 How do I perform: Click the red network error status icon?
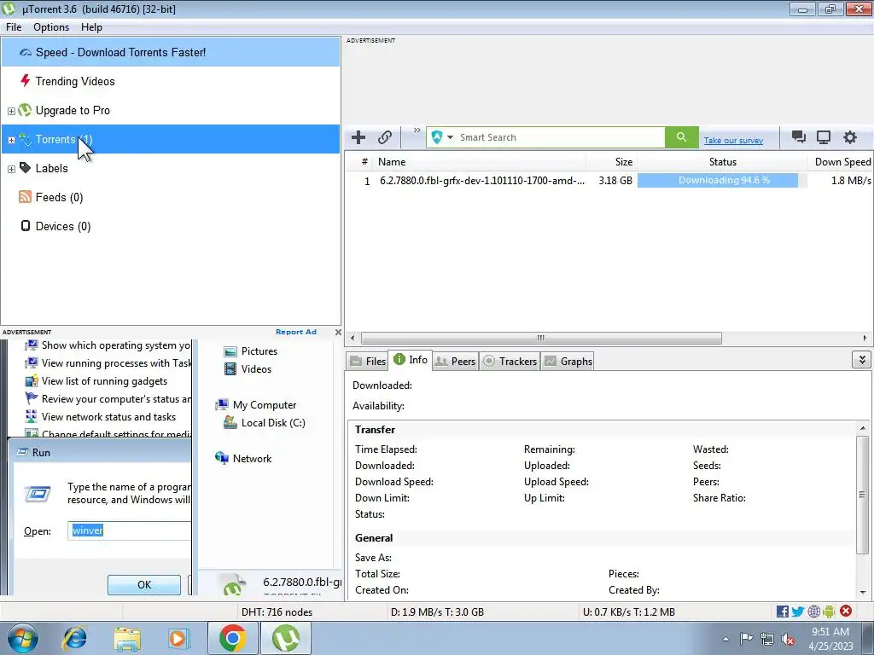point(846,611)
